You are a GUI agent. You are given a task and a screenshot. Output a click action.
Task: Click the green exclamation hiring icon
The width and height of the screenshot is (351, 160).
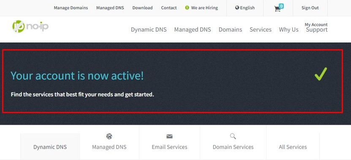187,8
